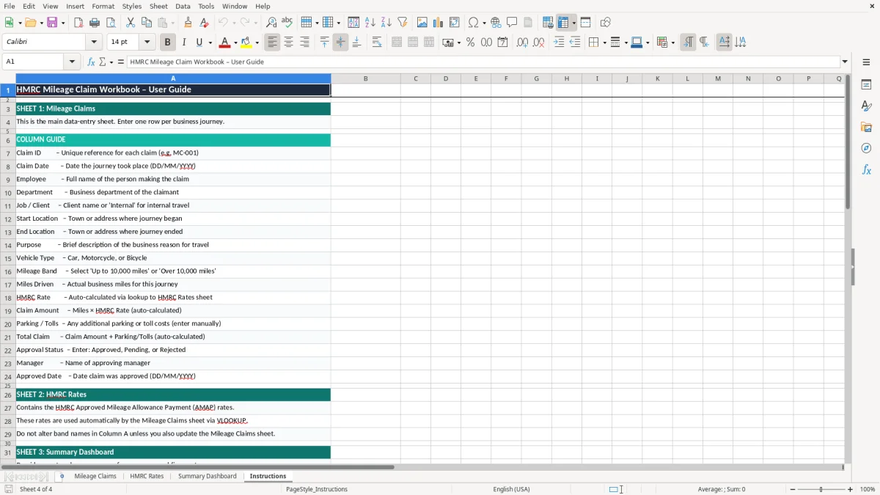Viewport: 880px width, 495px height.
Task: Open the Underline style dropdown arrow
Action: [x=210, y=43]
